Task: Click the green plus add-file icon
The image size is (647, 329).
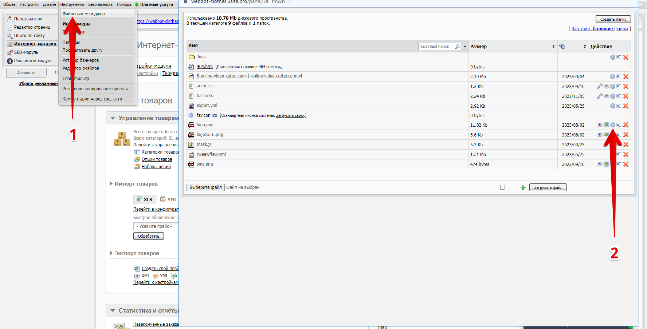Action: [523, 187]
